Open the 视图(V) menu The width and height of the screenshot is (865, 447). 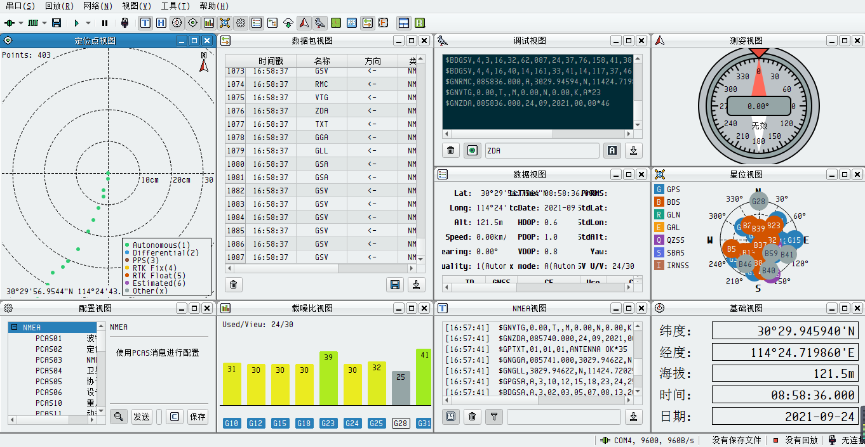pyautogui.click(x=137, y=6)
